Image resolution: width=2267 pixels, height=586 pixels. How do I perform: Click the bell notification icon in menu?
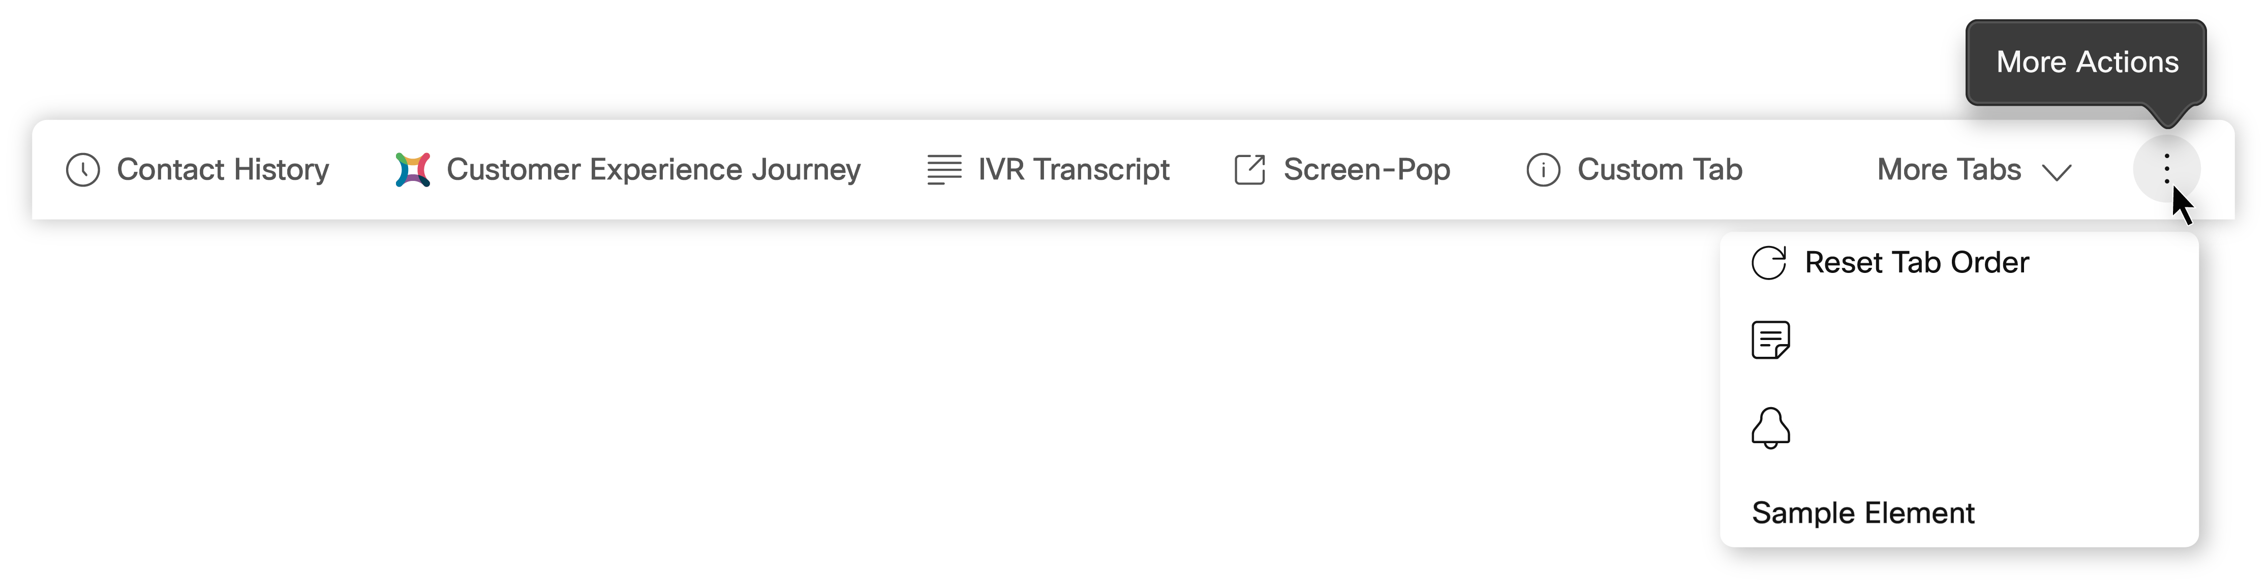point(1771,428)
